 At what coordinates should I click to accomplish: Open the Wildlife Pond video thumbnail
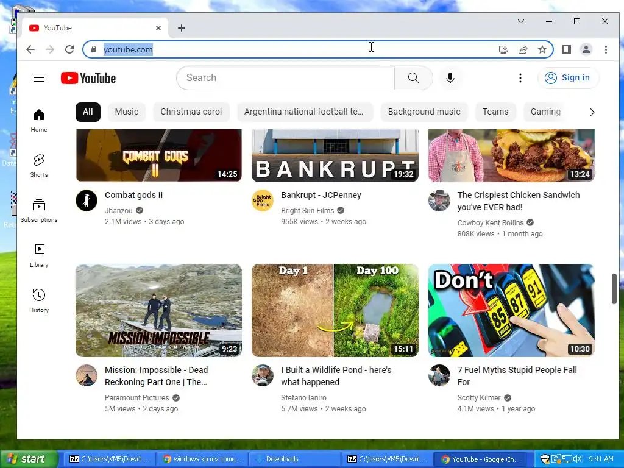335,310
